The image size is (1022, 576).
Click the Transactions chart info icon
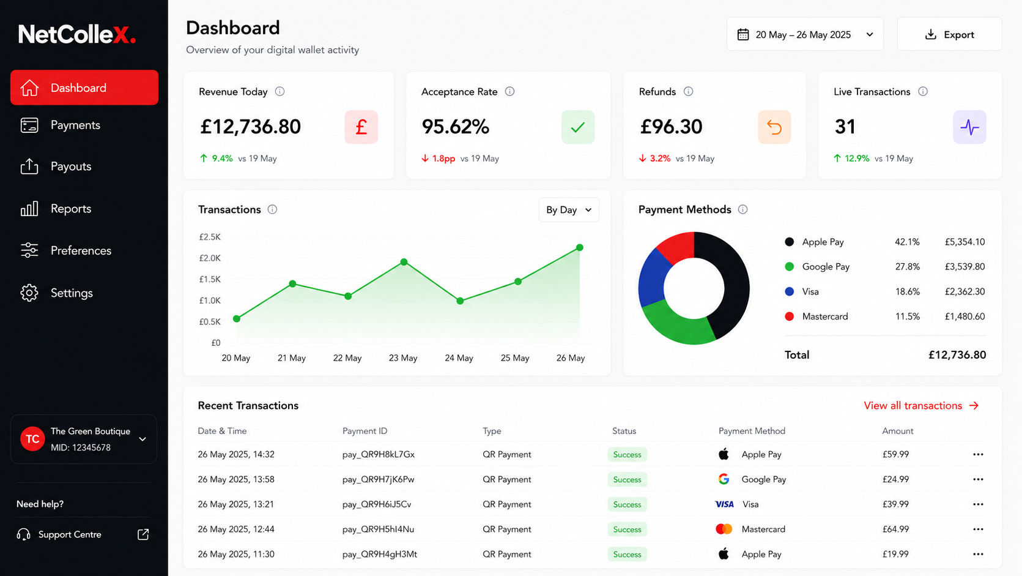point(272,209)
